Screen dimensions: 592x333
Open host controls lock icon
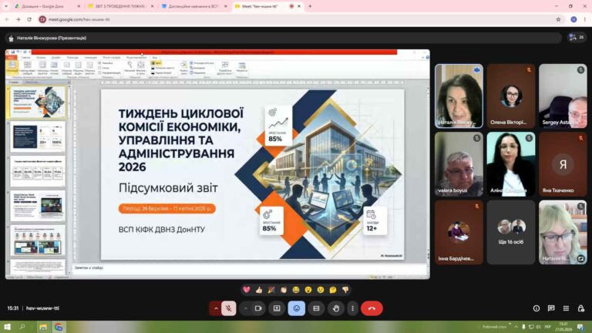tap(580, 308)
